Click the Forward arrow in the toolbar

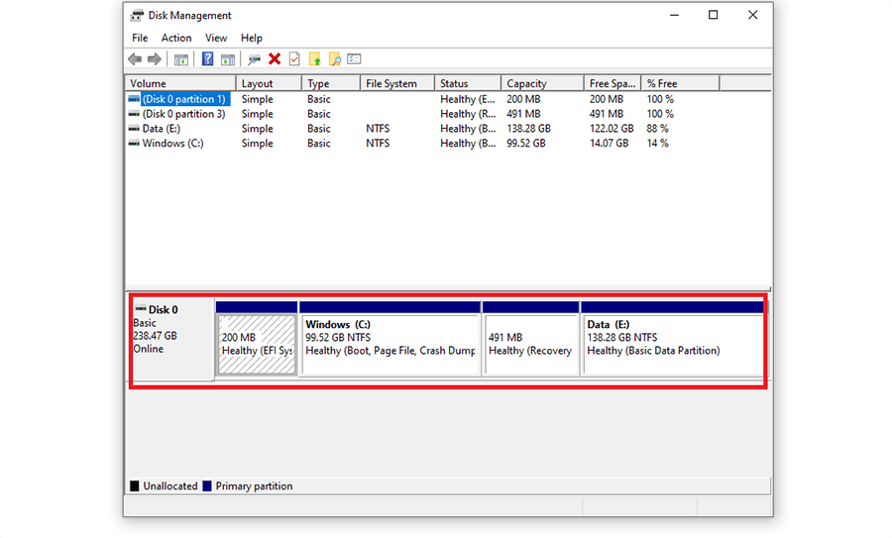[154, 59]
